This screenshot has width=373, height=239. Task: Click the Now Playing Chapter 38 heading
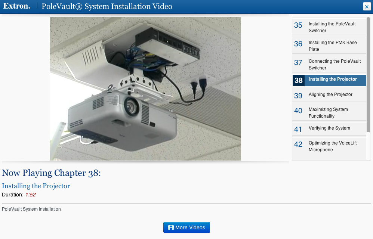point(51,173)
